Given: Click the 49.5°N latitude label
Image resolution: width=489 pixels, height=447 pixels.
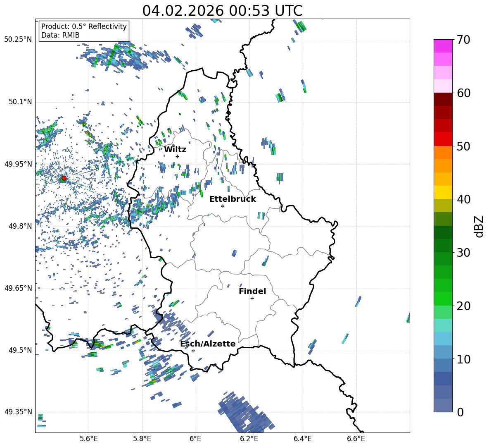Looking at the screenshot, I should [20, 350].
